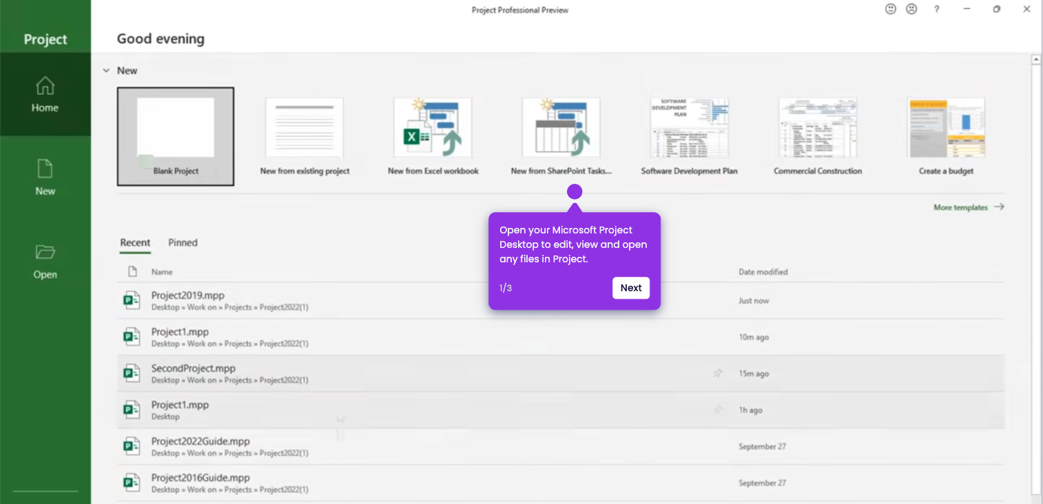Open the Home section in sidebar
The image size is (1043, 504).
45,94
